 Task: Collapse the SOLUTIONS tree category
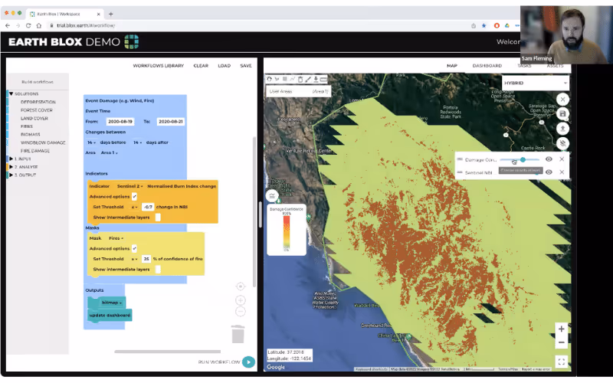click(11, 93)
